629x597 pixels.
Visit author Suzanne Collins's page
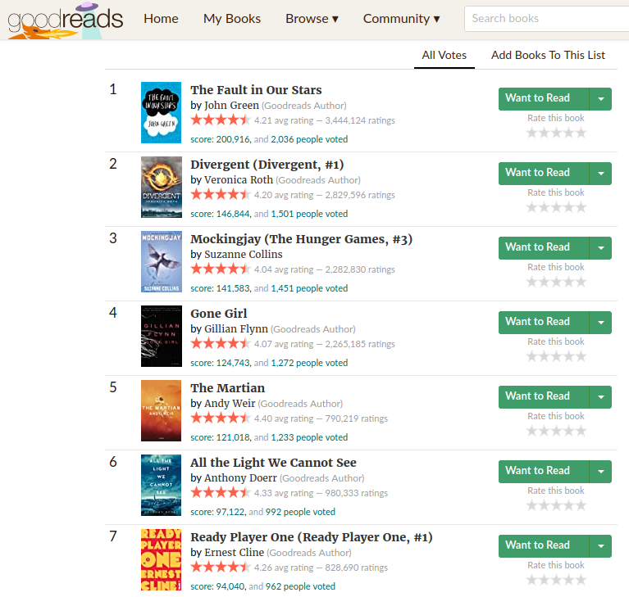pyautogui.click(x=244, y=255)
